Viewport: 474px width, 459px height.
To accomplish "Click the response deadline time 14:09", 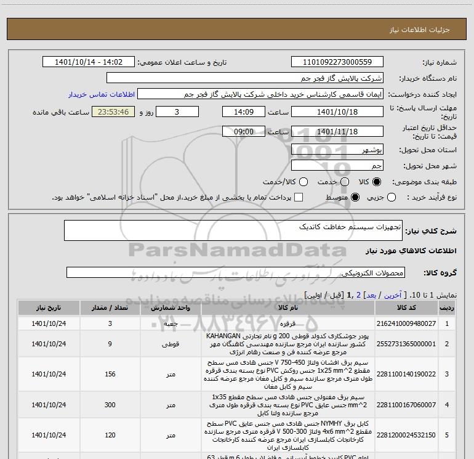I will tap(244, 112).
